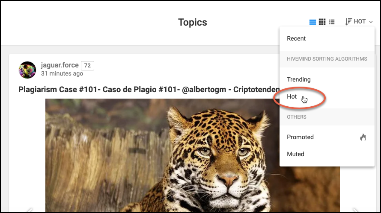
Task: Click the flame icon next to Promoted
Action: (363, 137)
